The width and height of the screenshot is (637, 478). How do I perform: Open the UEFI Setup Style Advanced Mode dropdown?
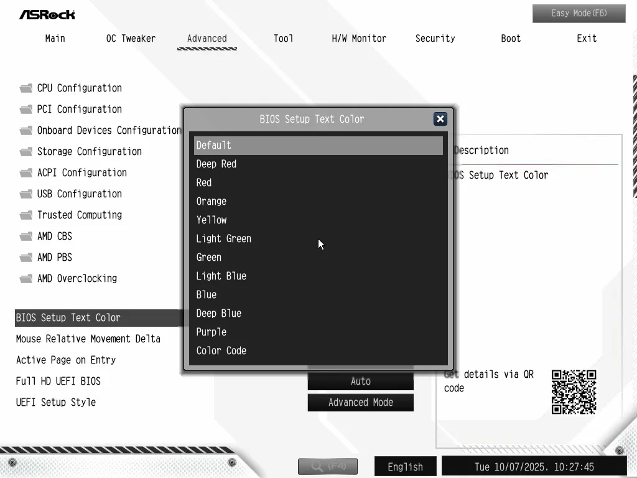click(x=360, y=403)
